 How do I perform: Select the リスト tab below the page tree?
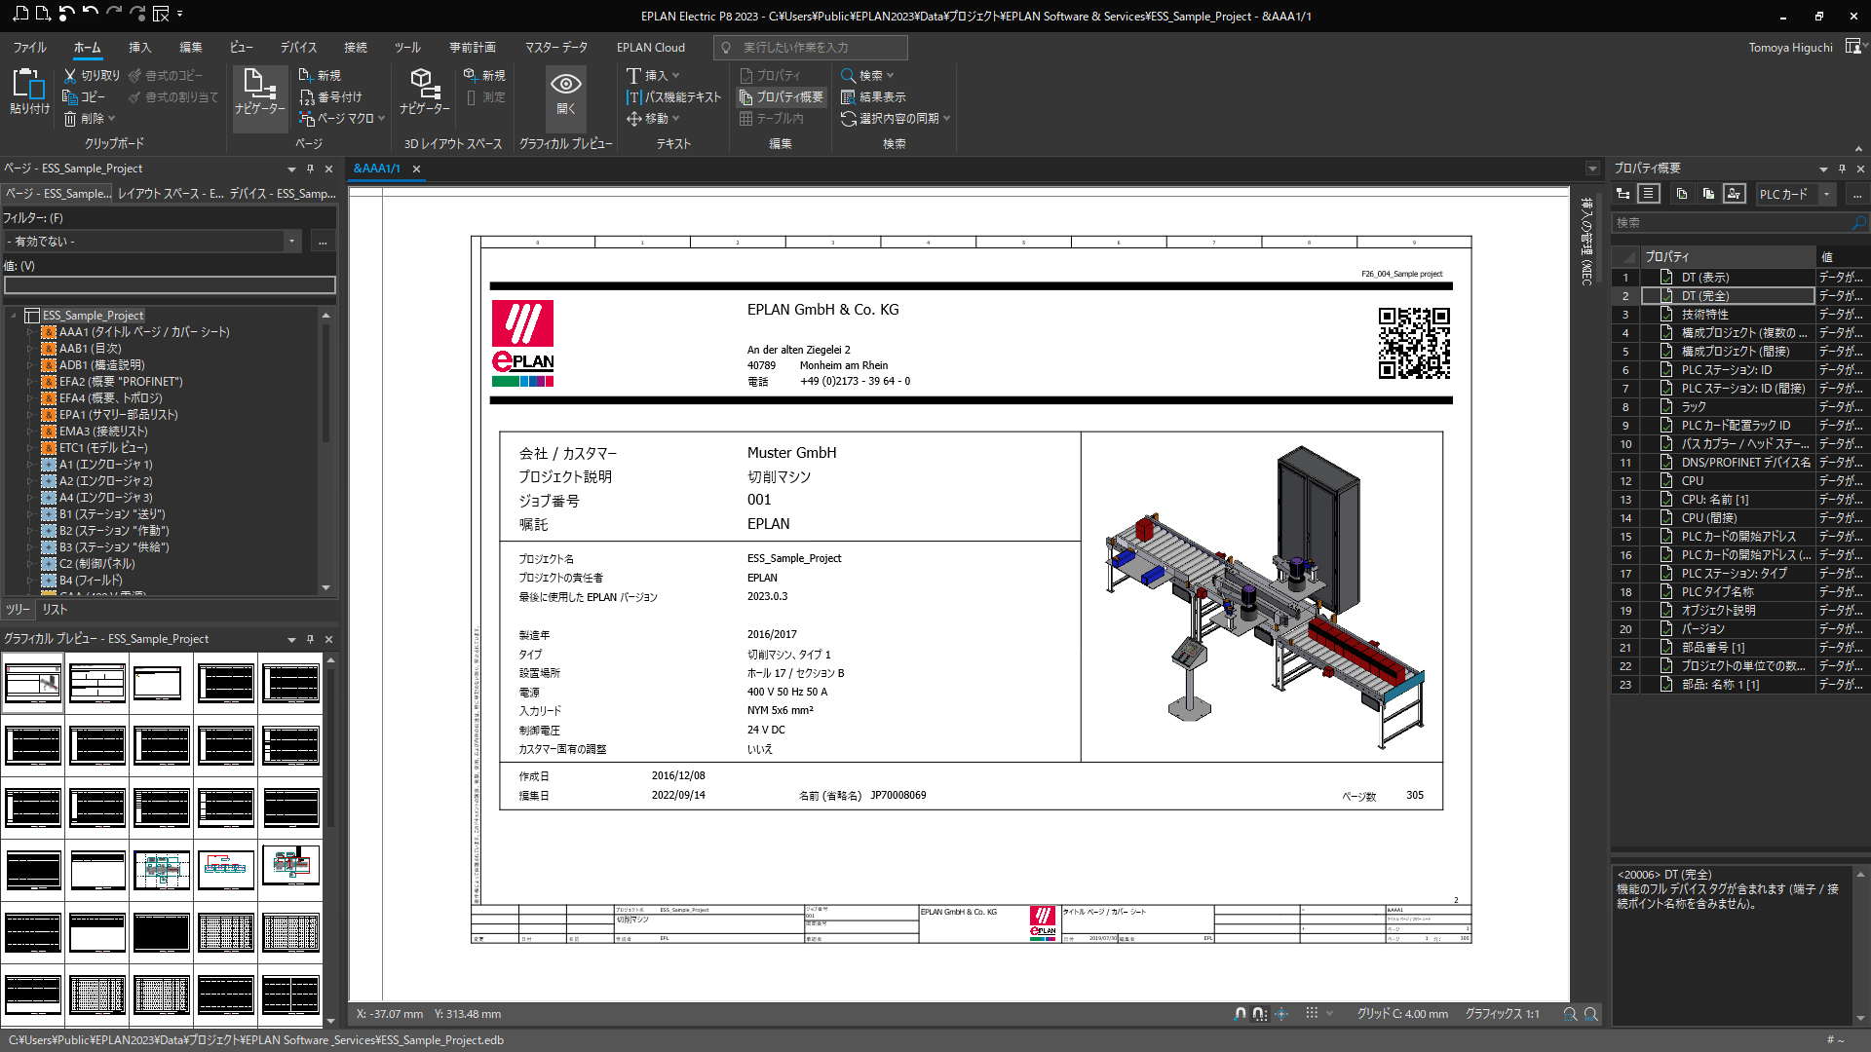click(x=54, y=609)
